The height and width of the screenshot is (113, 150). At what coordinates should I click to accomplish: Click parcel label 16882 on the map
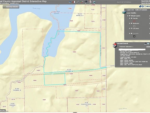click(x=74, y=52)
